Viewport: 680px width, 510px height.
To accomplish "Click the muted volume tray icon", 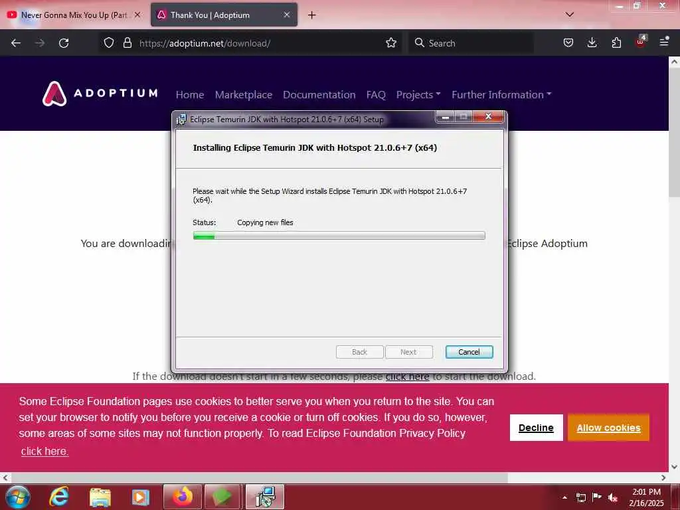I will click(613, 497).
